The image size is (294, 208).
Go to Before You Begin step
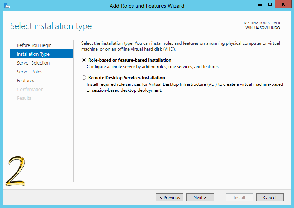click(34, 45)
